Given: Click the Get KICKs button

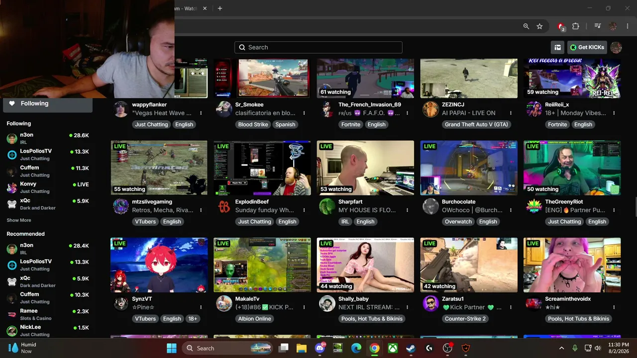Looking at the screenshot, I should click(x=587, y=47).
